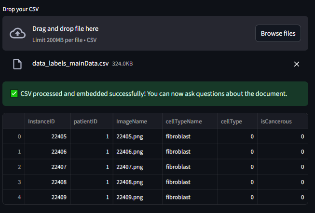Click the fibroblast cell in row 1

click(x=189, y=152)
